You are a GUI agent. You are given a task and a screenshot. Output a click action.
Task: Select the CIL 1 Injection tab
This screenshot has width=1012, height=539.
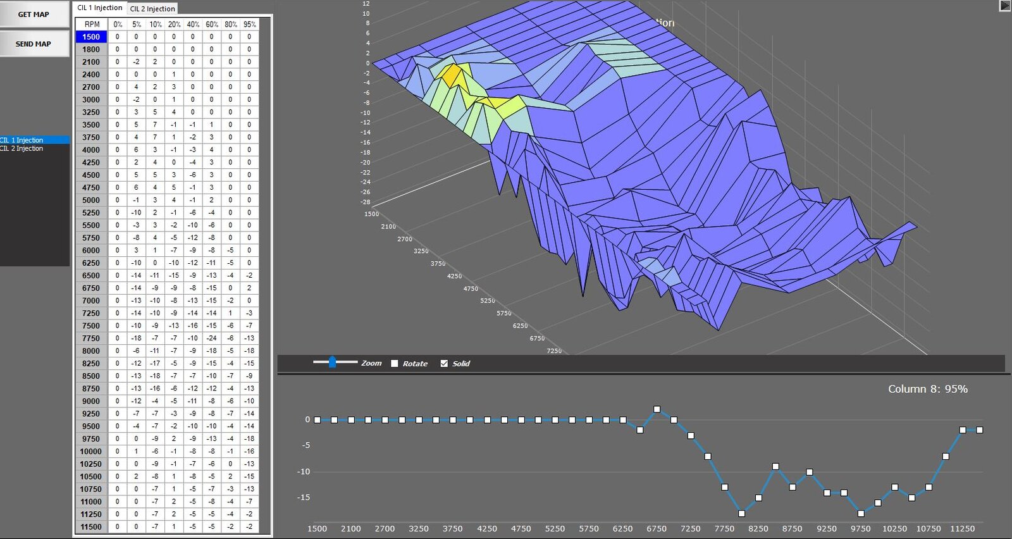pyautogui.click(x=99, y=8)
